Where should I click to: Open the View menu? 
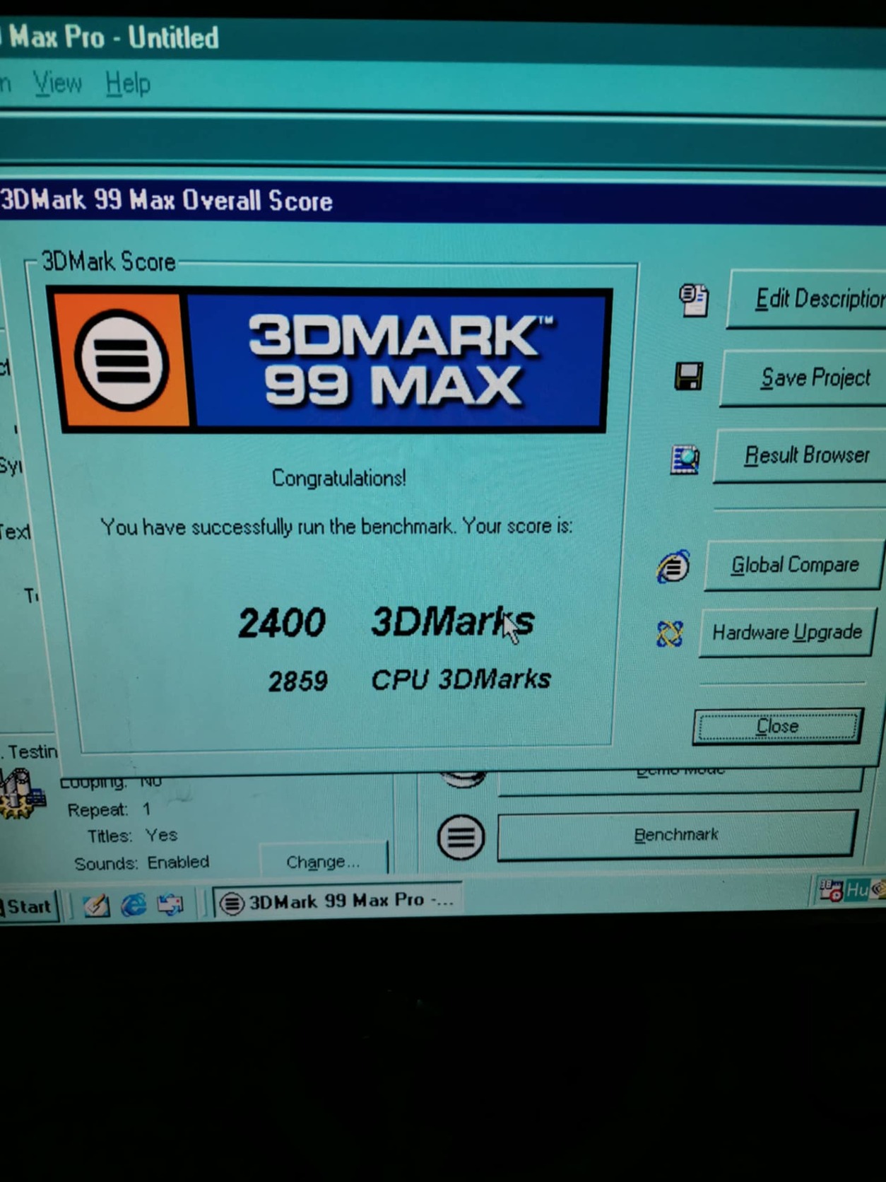pos(58,83)
